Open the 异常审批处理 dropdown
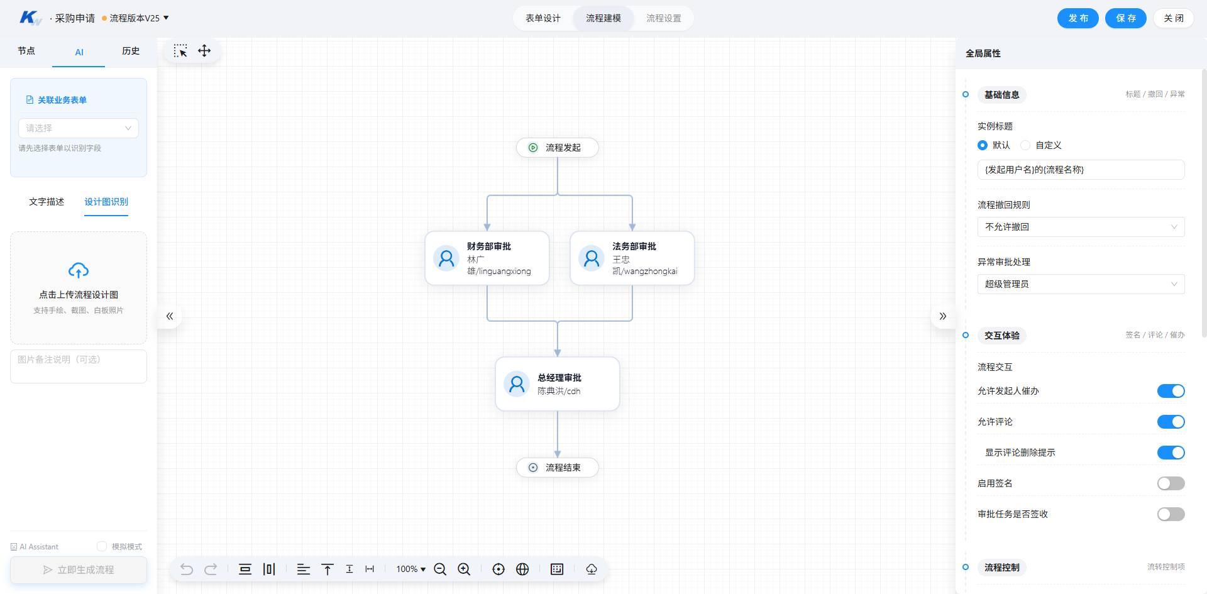This screenshot has height=594, width=1207. click(1081, 284)
